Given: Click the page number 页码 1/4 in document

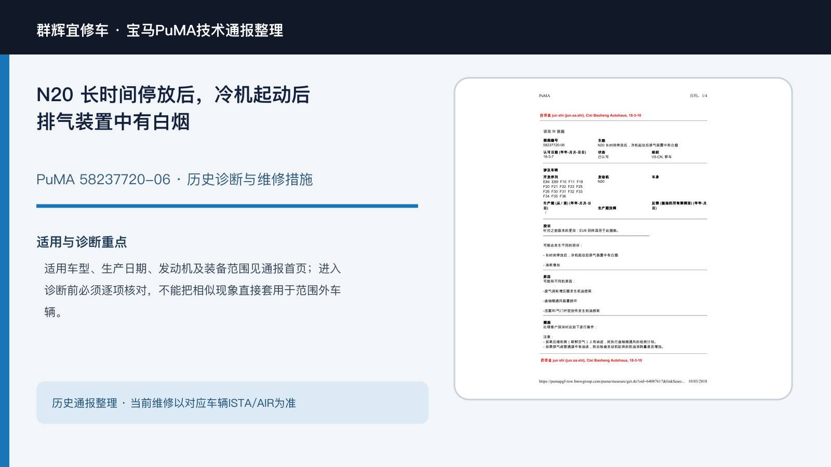Looking at the screenshot, I should (x=698, y=95).
